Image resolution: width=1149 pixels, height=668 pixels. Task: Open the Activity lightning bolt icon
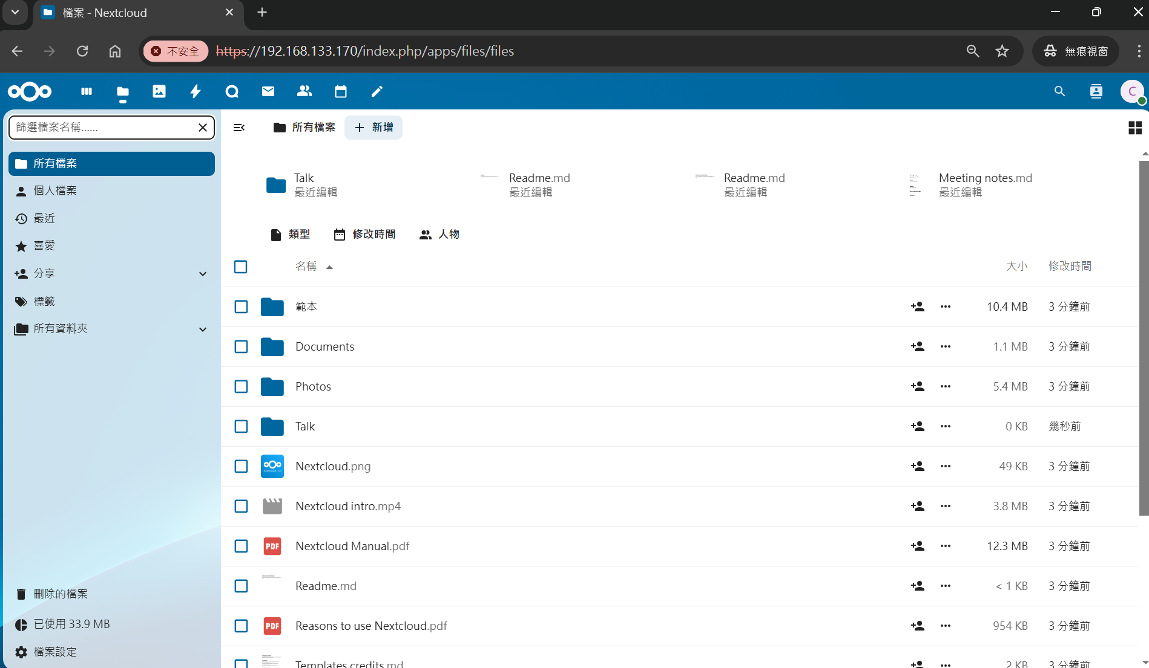pos(196,91)
